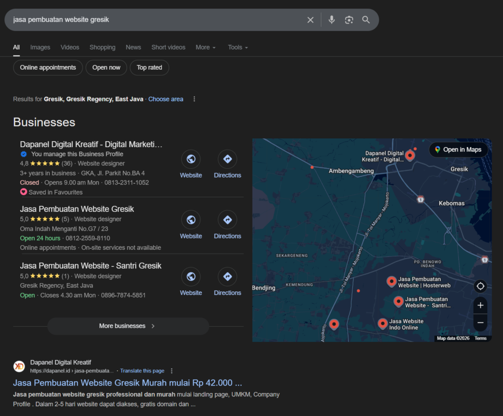Open in Maps button on map

pyautogui.click(x=458, y=150)
